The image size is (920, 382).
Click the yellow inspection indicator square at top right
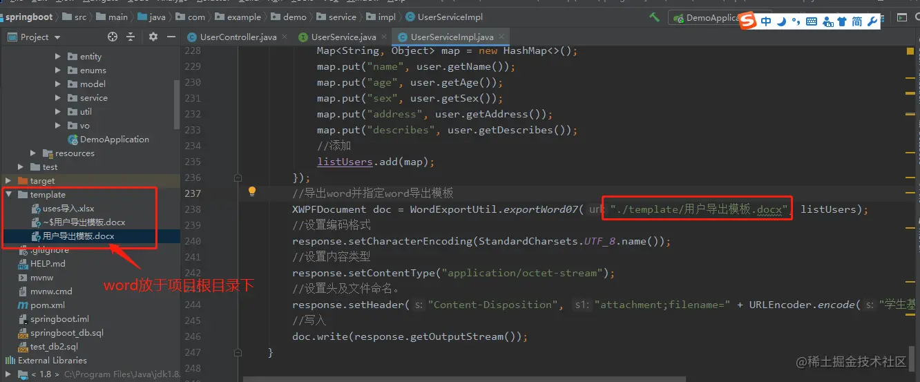pyautogui.click(x=910, y=51)
